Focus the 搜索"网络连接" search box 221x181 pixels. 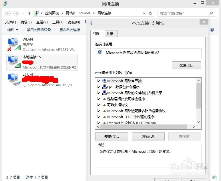[186, 13]
